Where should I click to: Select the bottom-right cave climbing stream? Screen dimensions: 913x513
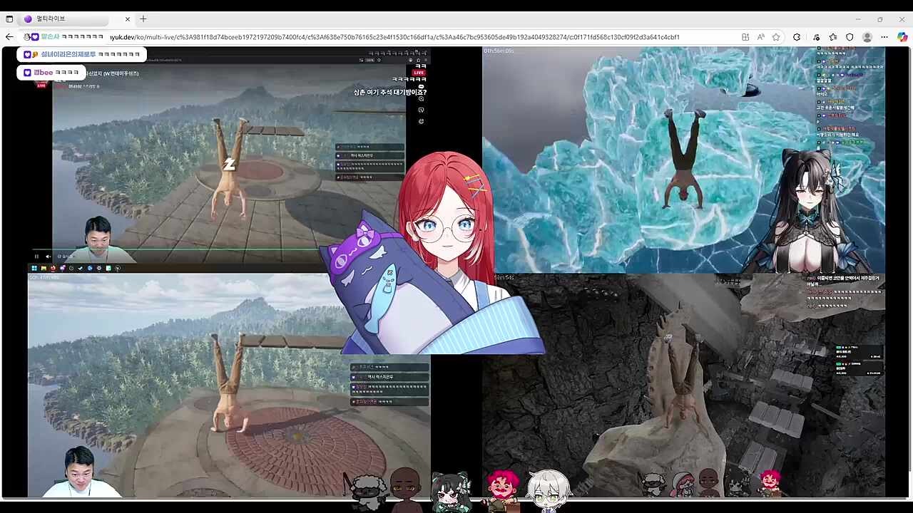point(683,385)
